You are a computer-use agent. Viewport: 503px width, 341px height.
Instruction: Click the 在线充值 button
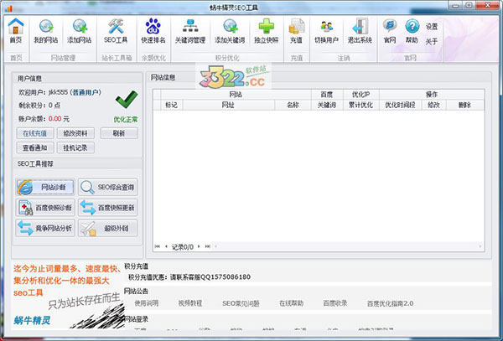pos(35,133)
